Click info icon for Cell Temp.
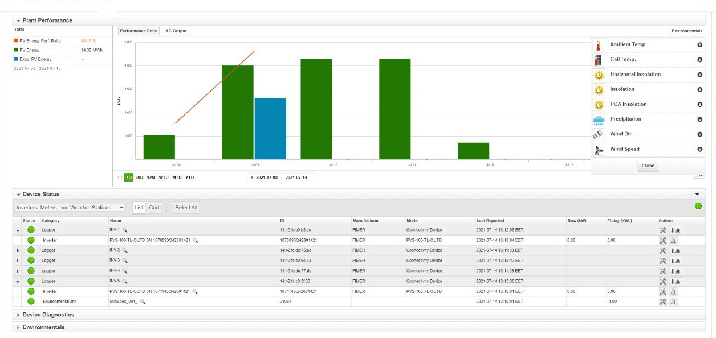The width and height of the screenshot is (716, 338). coord(699,60)
